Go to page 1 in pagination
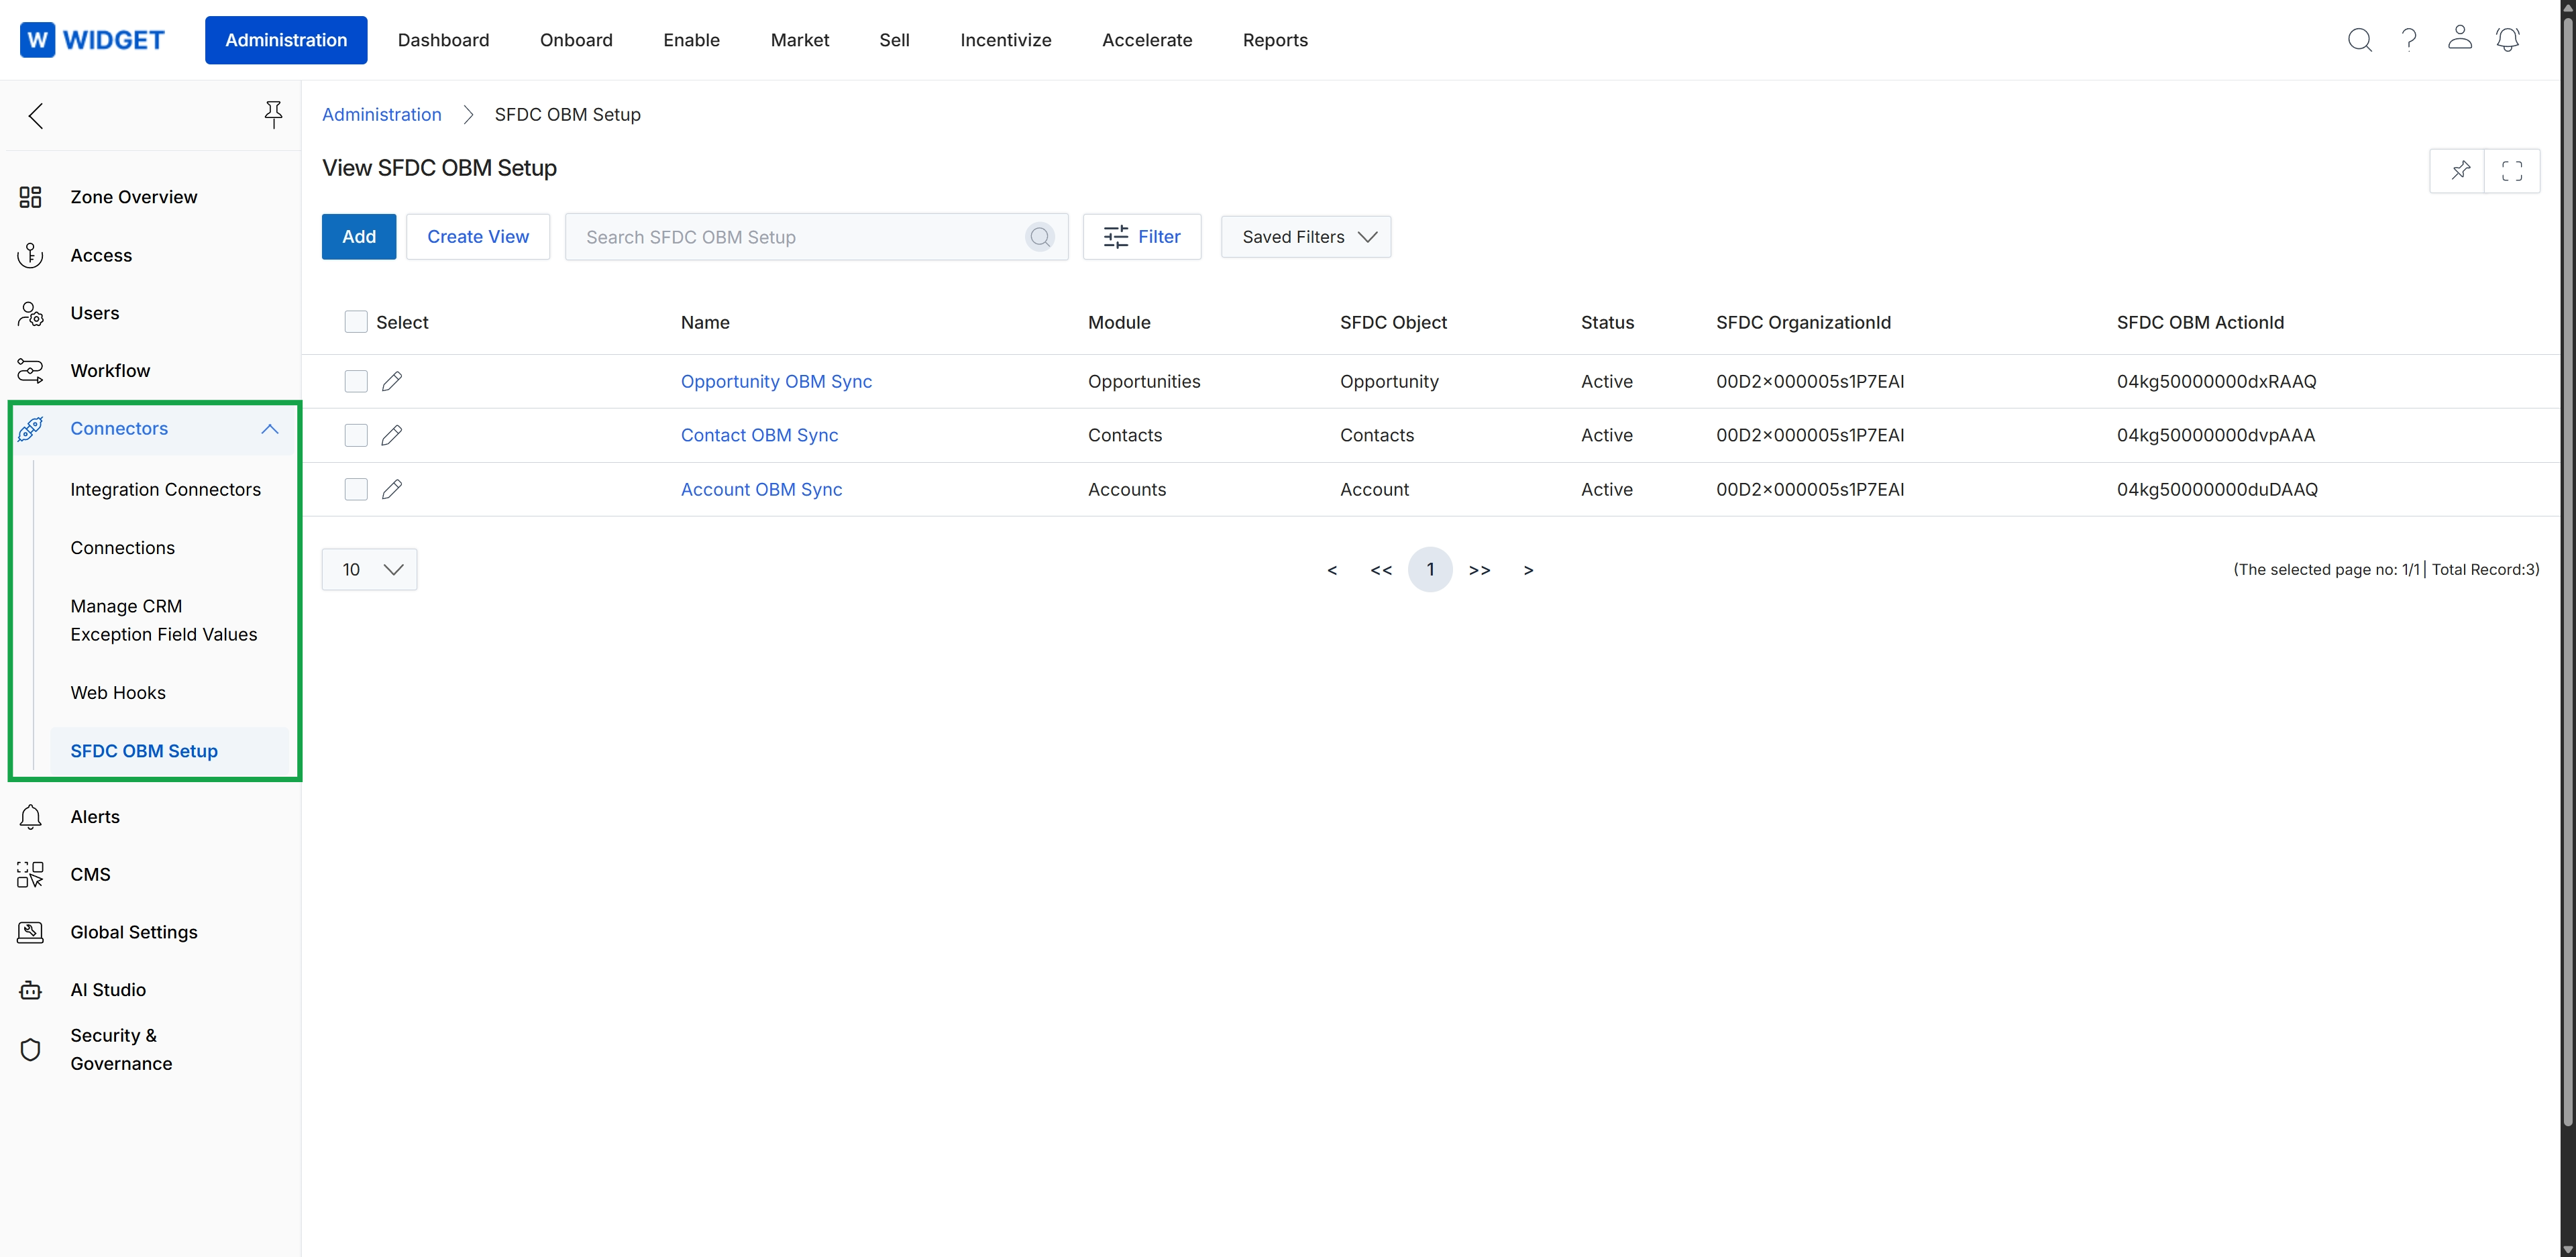 (x=1430, y=570)
